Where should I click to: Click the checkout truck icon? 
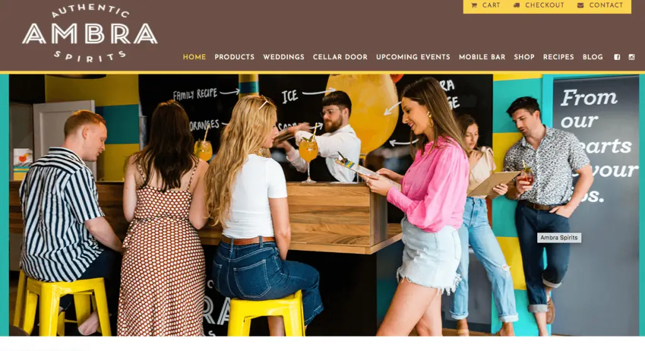click(517, 5)
